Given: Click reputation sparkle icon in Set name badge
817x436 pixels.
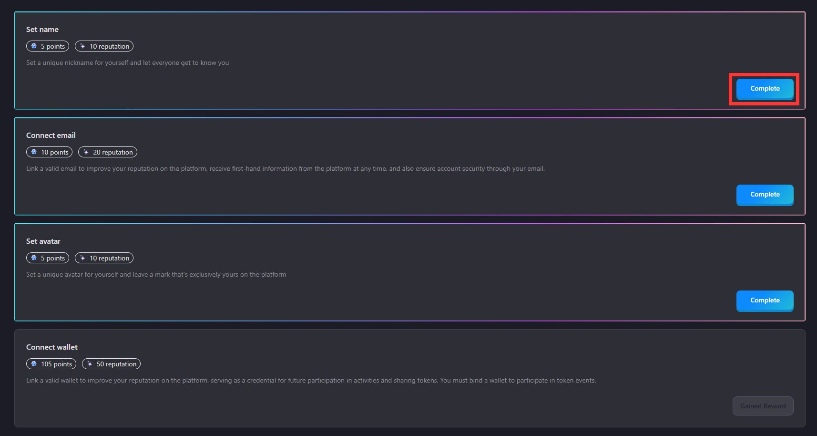Looking at the screenshot, I should (82, 46).
